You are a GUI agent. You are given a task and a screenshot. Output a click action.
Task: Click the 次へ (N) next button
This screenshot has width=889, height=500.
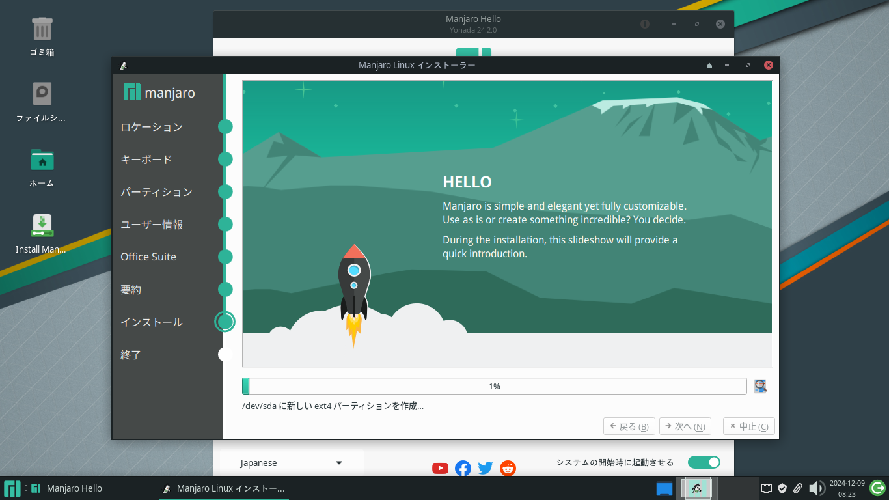685,426
